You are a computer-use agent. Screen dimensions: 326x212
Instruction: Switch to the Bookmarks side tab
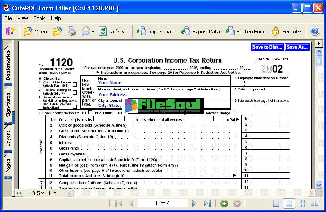(8, 65)
